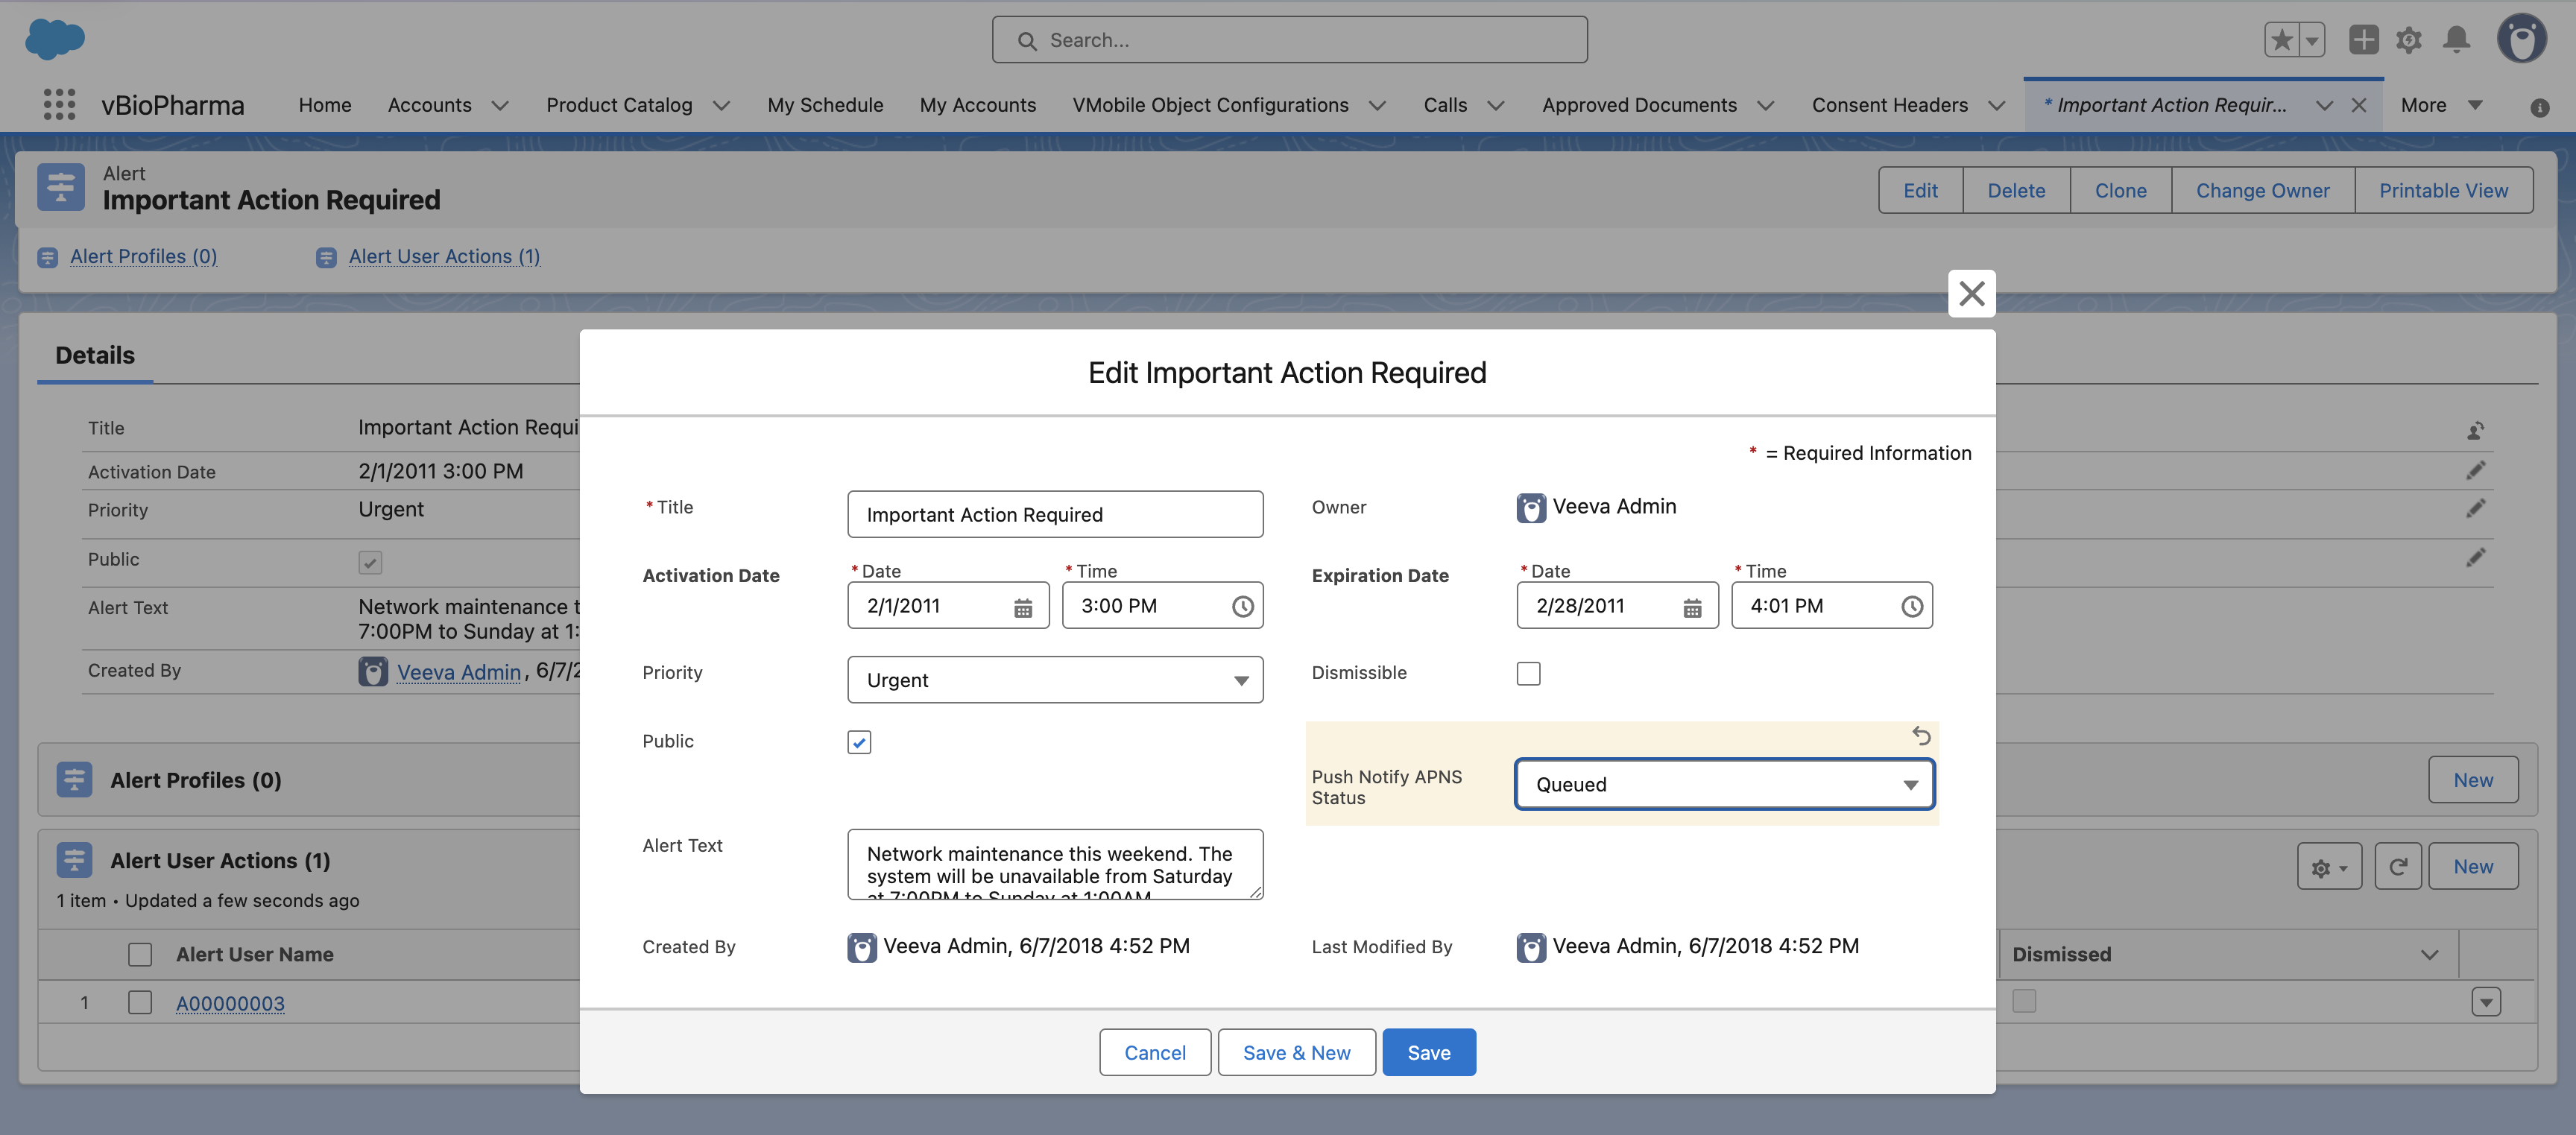Viewport: 2576px width, 1135px height.
Task: Cancel the edit dialog
Action: coord(1154,1053)
